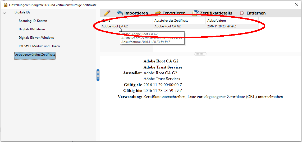Click the horizontal divider grip above details
The image size is (302, 142).
(200, 54)
